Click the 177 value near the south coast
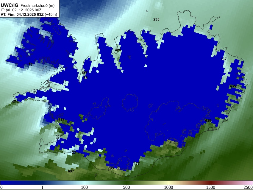The height and width of the screenshot is (190, 253). (x=137, y=163)
